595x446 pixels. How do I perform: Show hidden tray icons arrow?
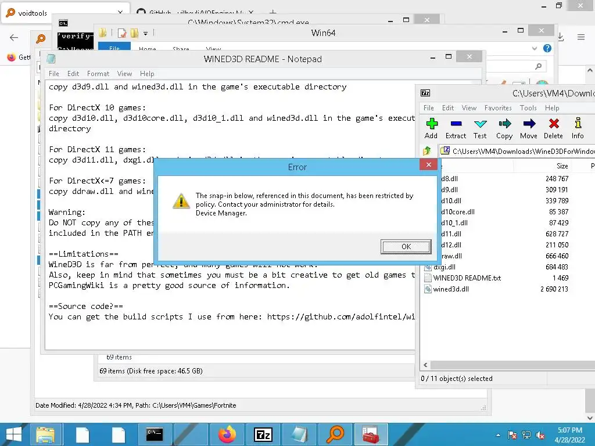click(x=498, y=435)
